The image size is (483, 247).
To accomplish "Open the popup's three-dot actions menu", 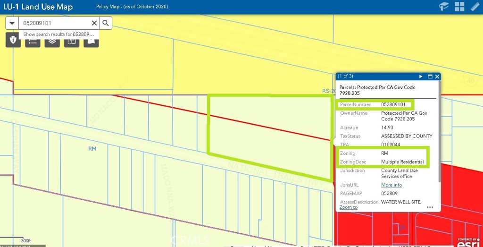I will pos(430,207).
